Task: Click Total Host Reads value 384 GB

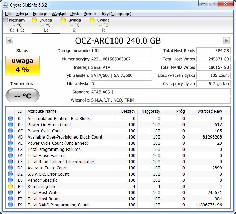Action: point(213,51)
